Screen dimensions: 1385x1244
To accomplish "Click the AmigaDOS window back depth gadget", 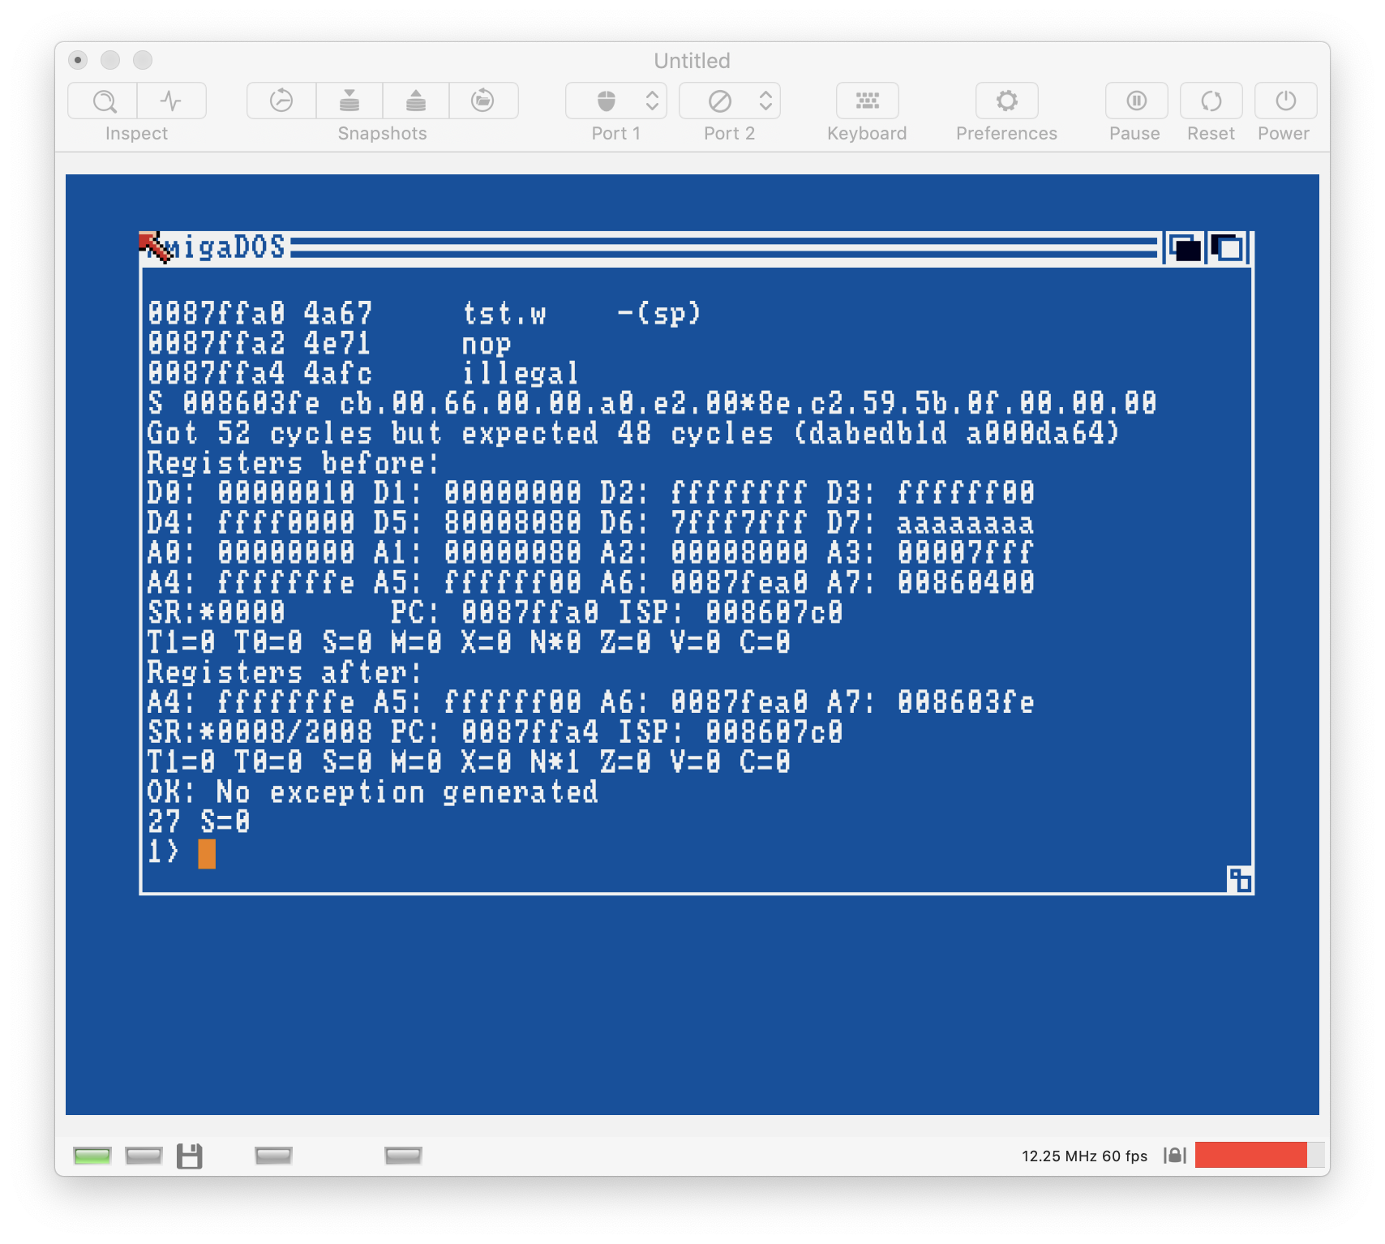I will tap(1185, 248).
